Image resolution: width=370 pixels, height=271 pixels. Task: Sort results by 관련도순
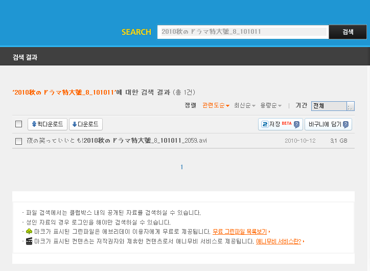tap(215, 106)
